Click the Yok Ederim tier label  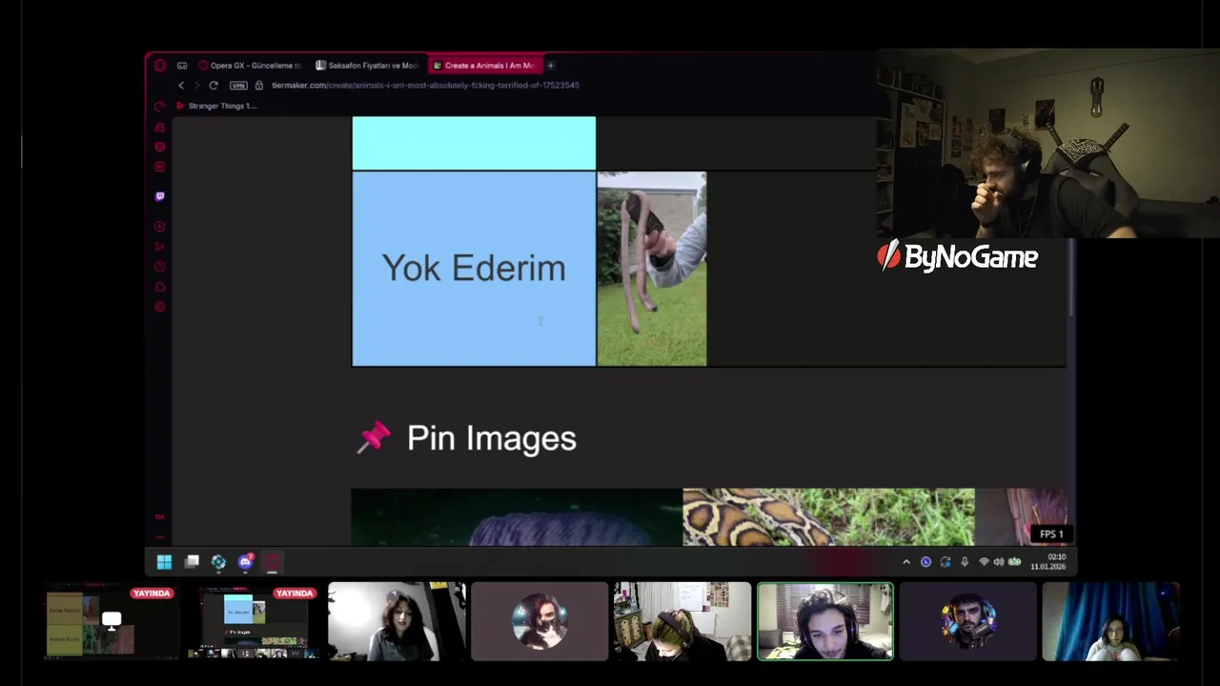click(x=474, y=269)
